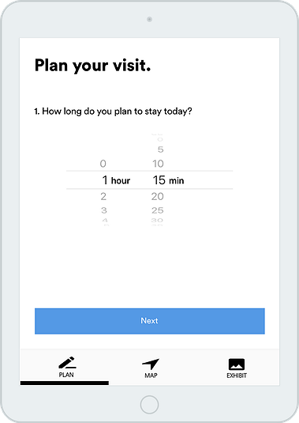Tap the front camera dot
Image resolution: width=299 pixels, height=423 pixels.
click(149, 19)
